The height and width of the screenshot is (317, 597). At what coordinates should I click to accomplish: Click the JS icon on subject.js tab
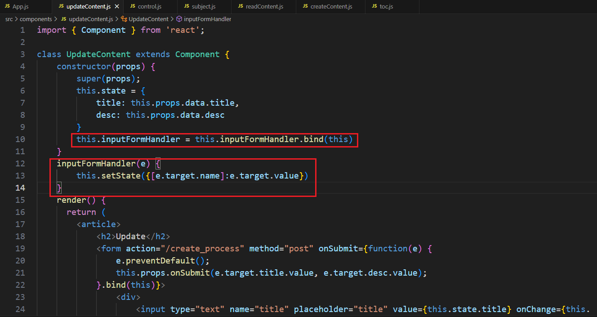coord(187,6)
